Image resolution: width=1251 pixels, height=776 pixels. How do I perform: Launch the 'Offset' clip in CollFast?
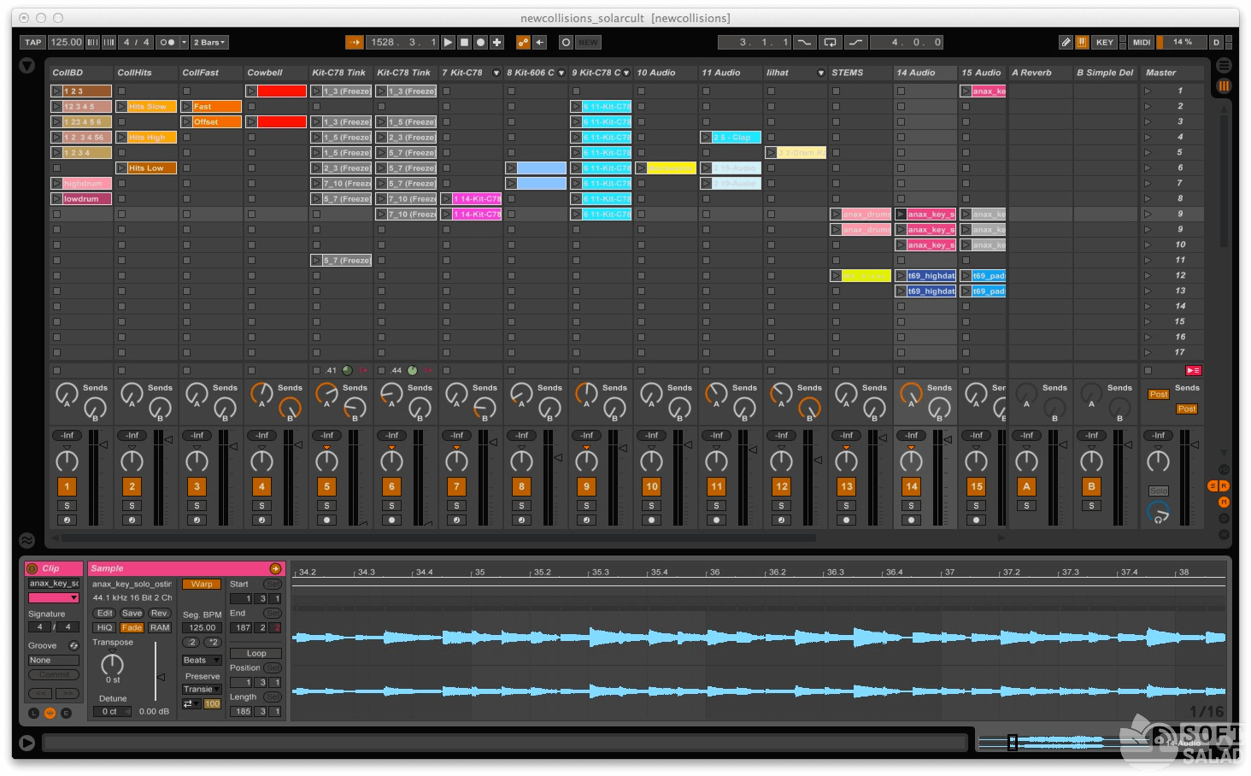pos(186,122)
